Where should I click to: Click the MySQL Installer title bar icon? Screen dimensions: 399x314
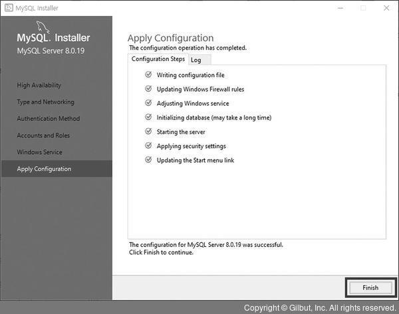coord(9,7)
